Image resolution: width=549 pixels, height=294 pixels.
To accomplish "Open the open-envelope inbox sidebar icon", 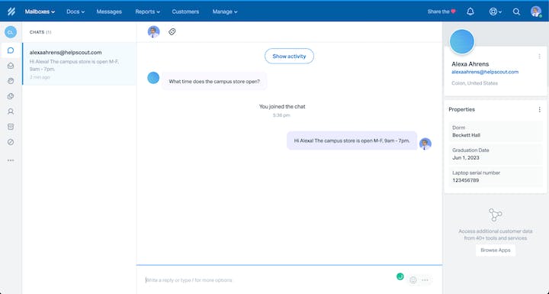I will click(11, 66).
